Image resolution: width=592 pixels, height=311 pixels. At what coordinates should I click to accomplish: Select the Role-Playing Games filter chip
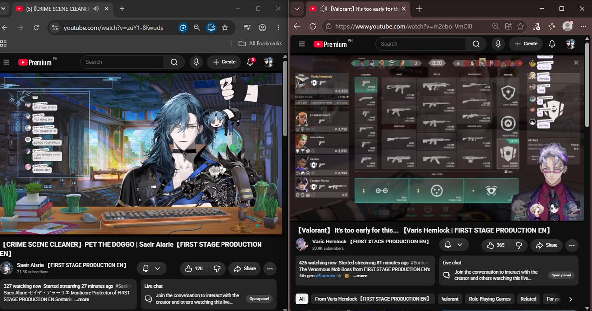(x=489, y=299)
